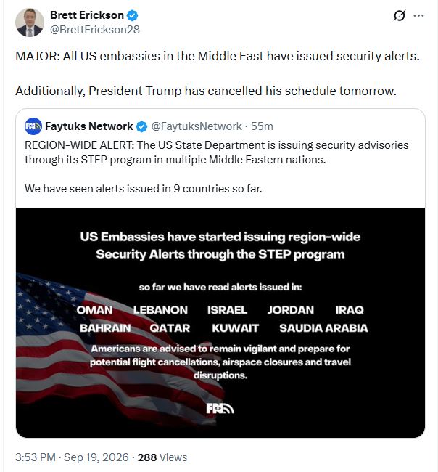The height and width of the screenshot is (472, 438).
Task: Click the FN logo in the image
Action: point(220,409)
